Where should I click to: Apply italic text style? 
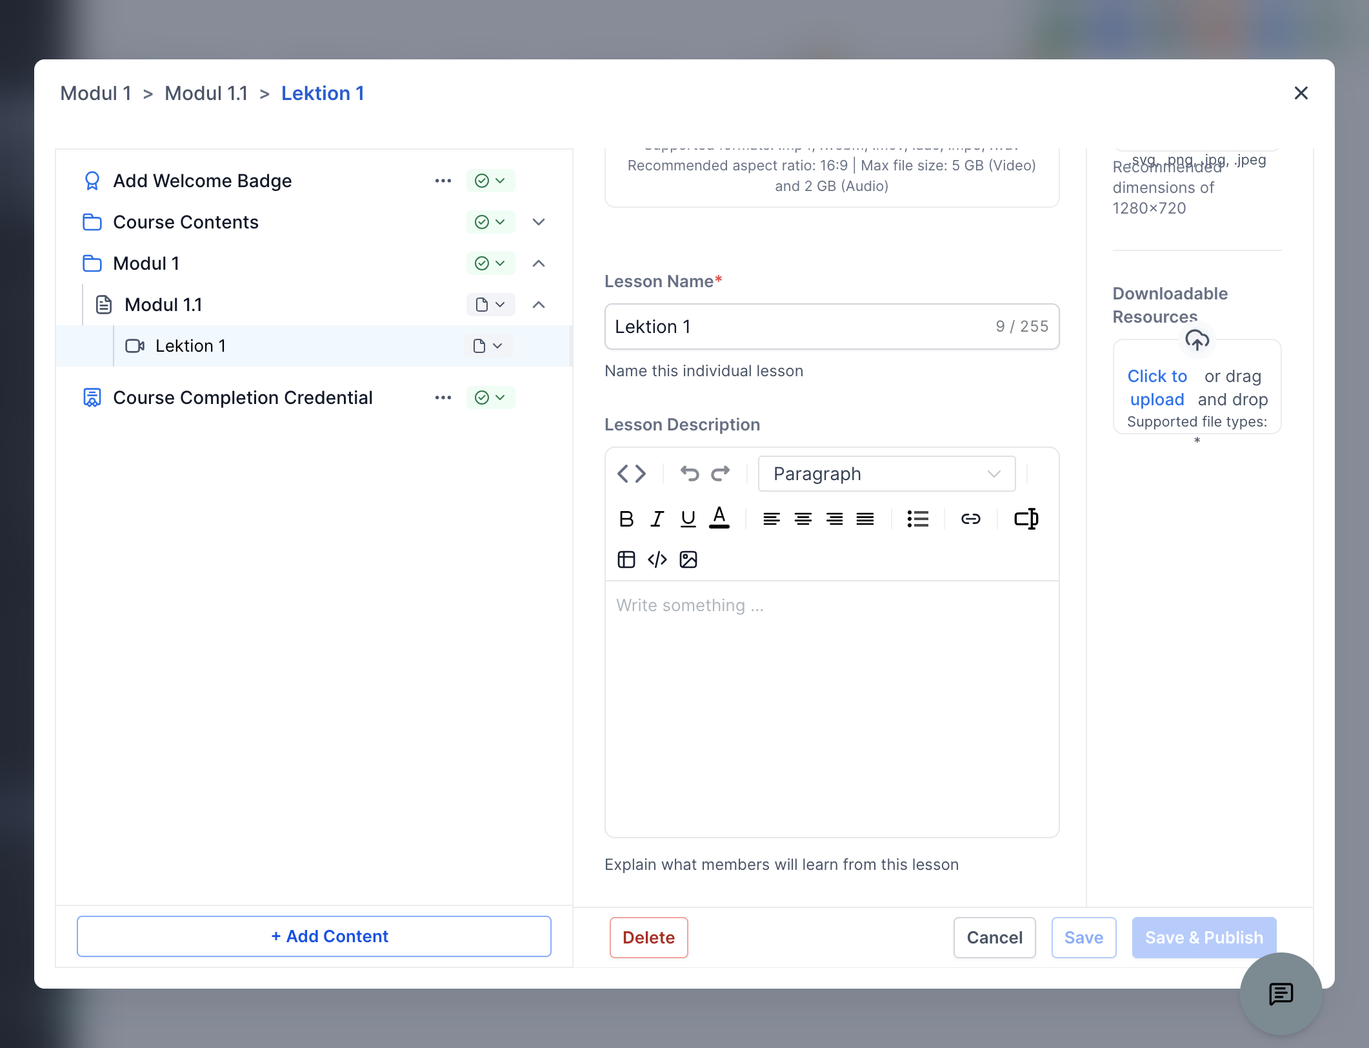657,519
